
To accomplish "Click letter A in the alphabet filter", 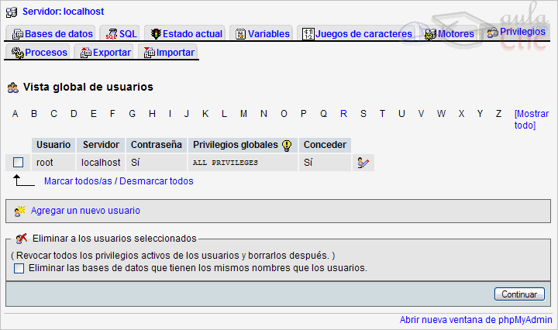I will [x=15, y=114].
